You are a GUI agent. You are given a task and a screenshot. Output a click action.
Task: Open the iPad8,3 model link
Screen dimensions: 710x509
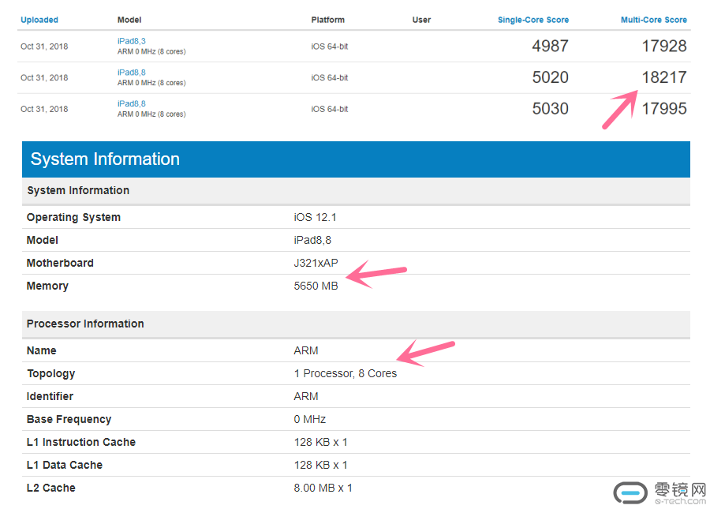tap(131, 40)
